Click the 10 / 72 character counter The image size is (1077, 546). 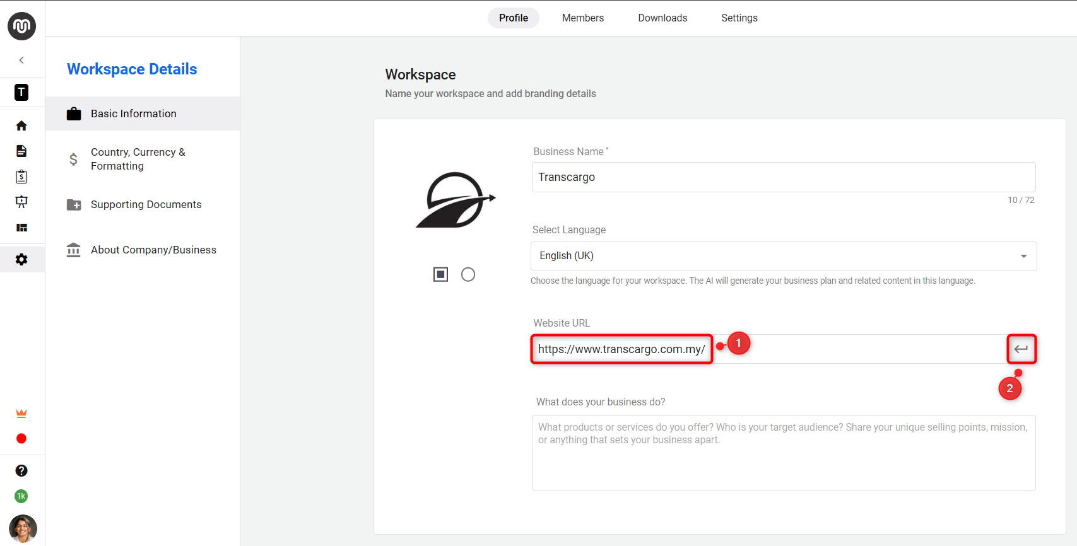[x=1021, y=200]
